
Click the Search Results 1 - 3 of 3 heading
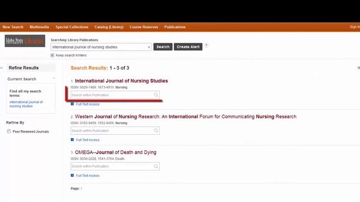100,68
